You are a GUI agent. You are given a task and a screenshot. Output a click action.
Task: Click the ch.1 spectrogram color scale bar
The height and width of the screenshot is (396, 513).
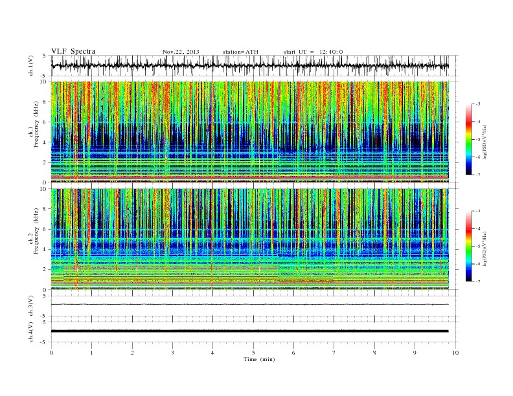pos(469,140)
